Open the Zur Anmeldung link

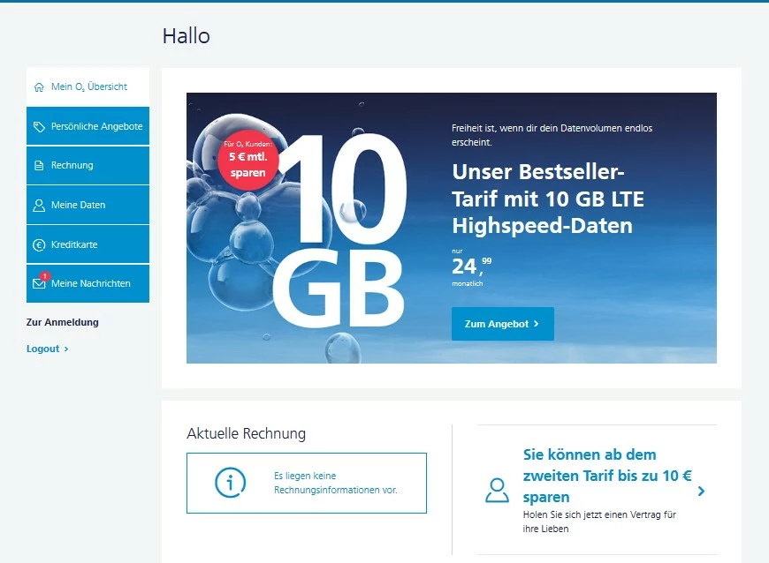(x=62, y=322)
